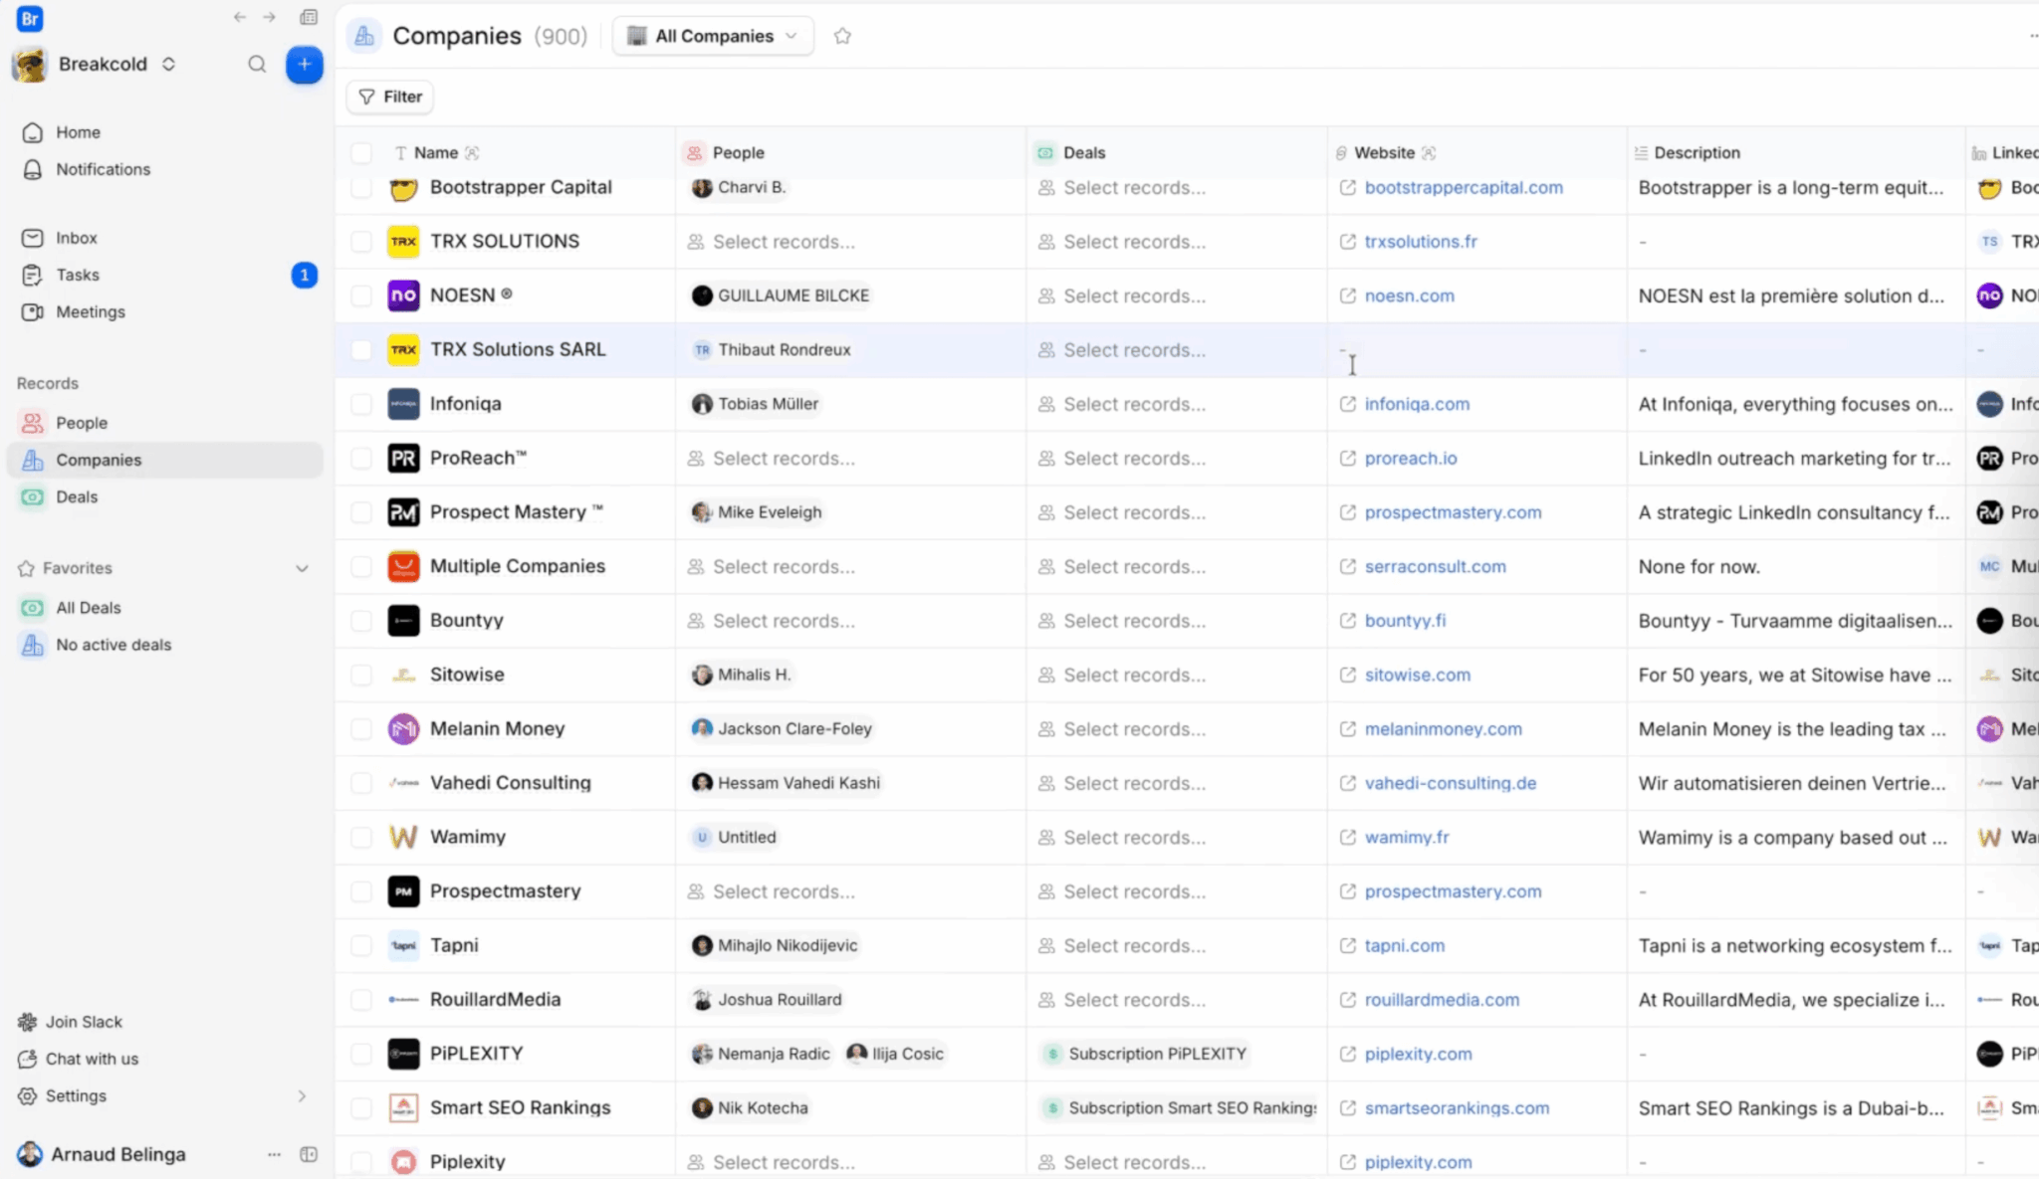Open external link icon for tapni.com
Image resolution: width=2039 pixels, height=1179 pixels.
(x=1347, y=946)
